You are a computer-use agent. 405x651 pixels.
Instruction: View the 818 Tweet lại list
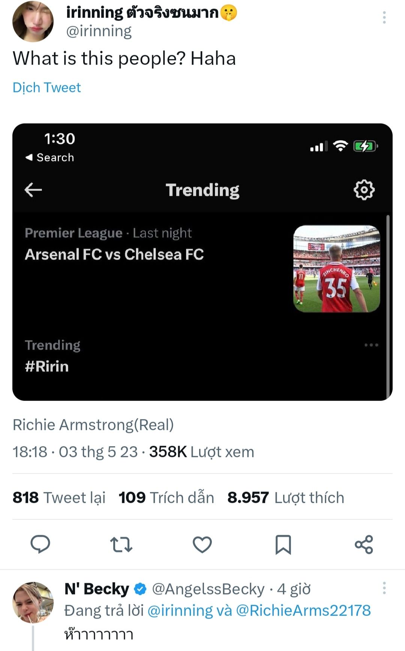tap(59, 498)
